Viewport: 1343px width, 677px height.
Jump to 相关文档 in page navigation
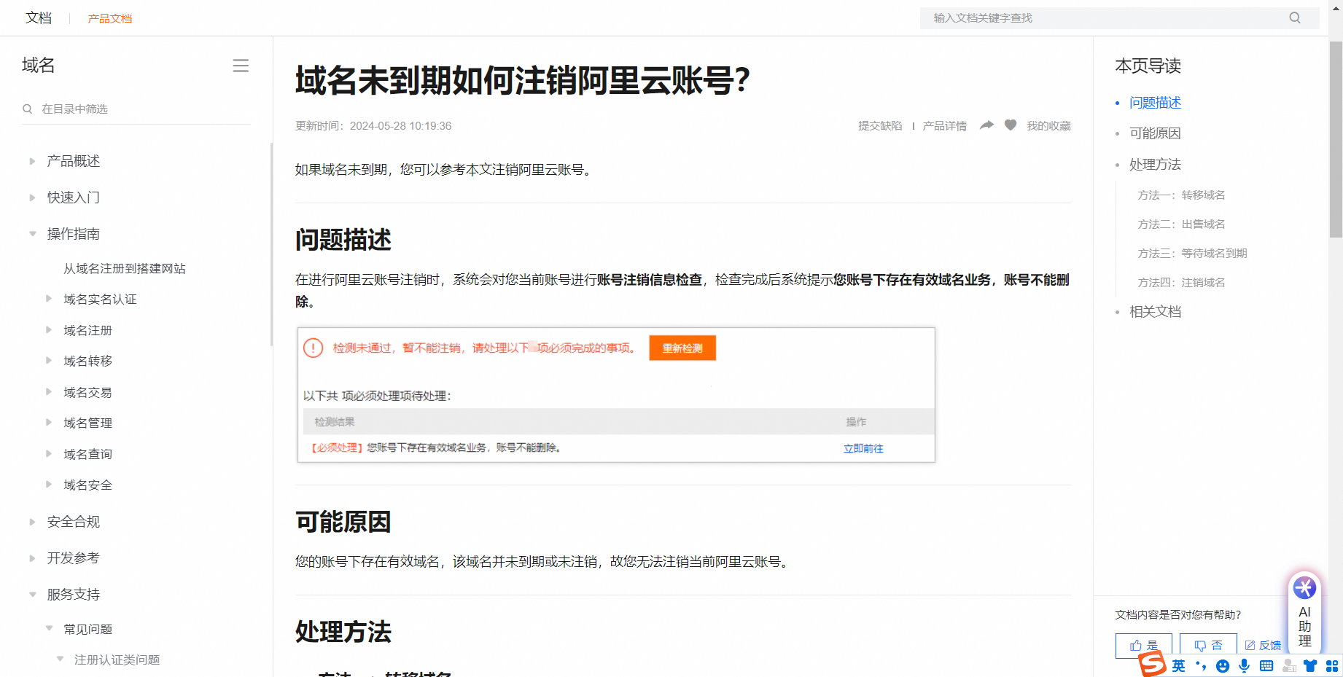point(1155,312)
